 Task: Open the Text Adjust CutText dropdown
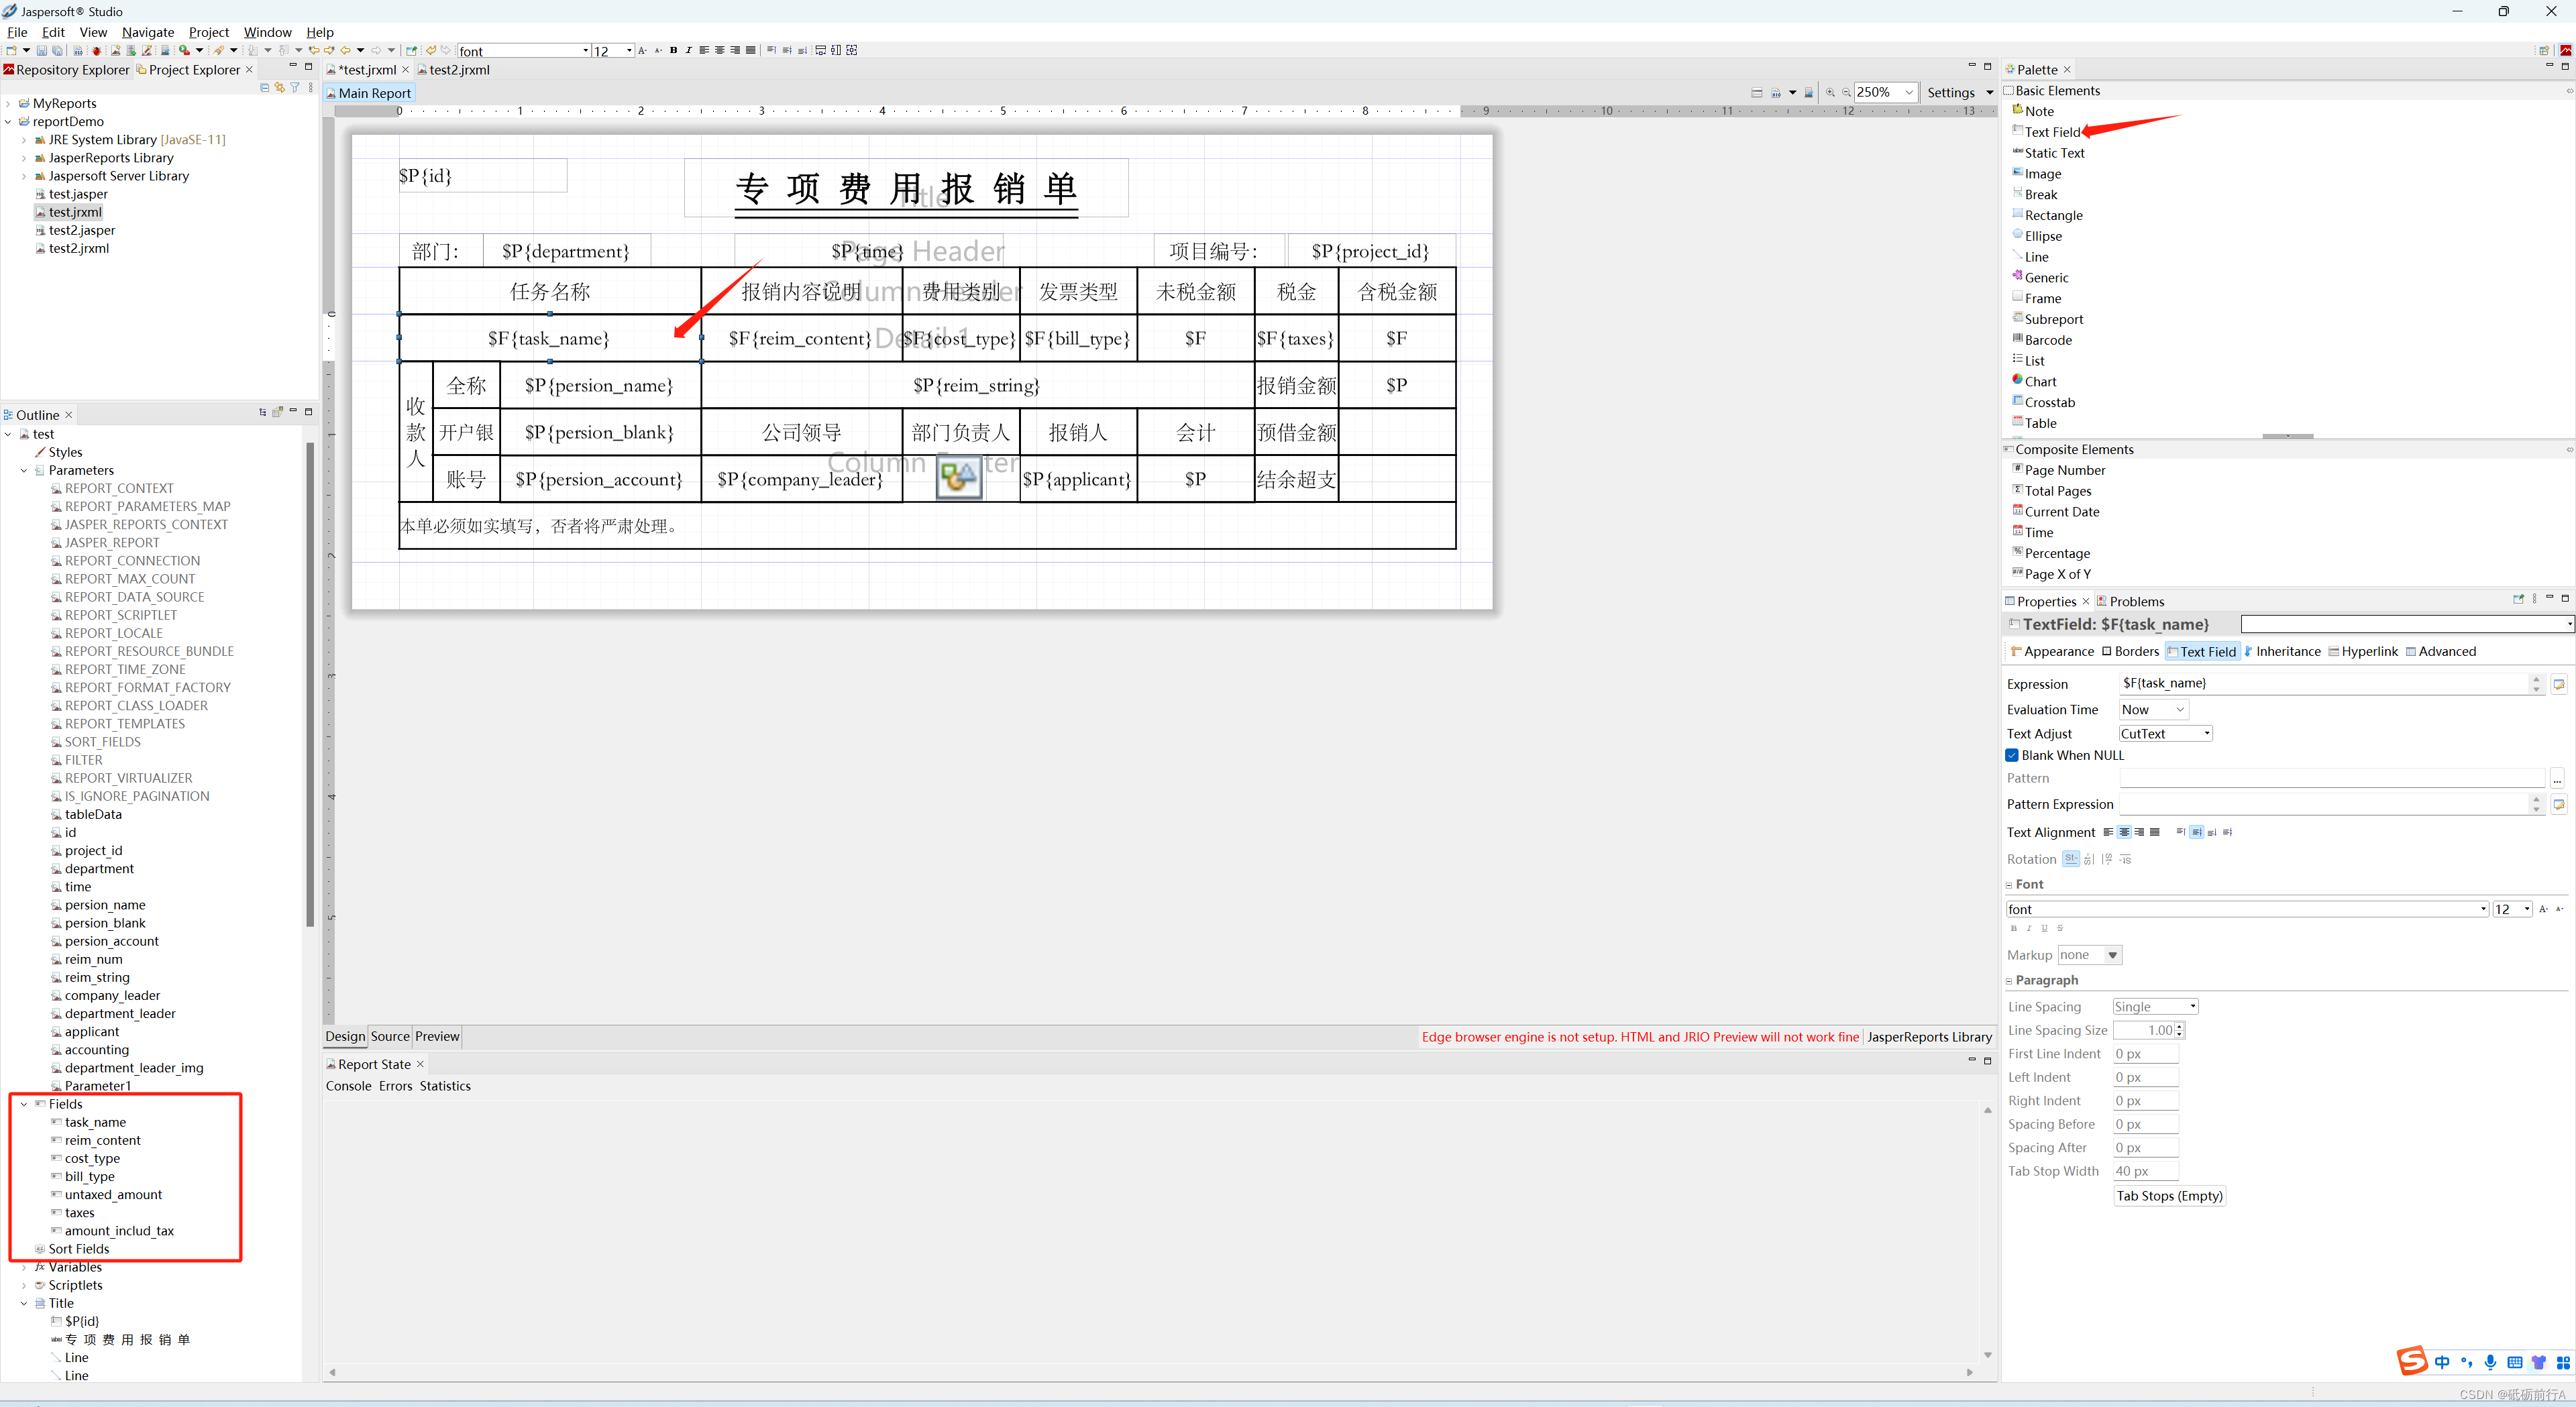(x=2165, y=734)
